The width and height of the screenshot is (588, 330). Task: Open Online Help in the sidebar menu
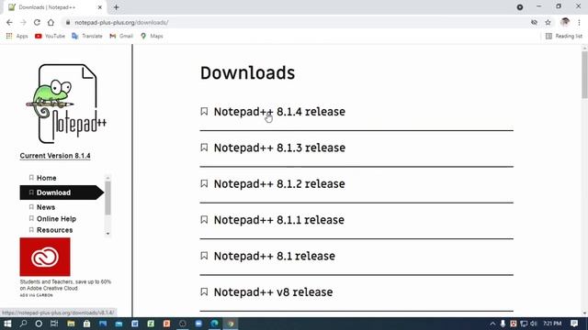click(56, 218)
